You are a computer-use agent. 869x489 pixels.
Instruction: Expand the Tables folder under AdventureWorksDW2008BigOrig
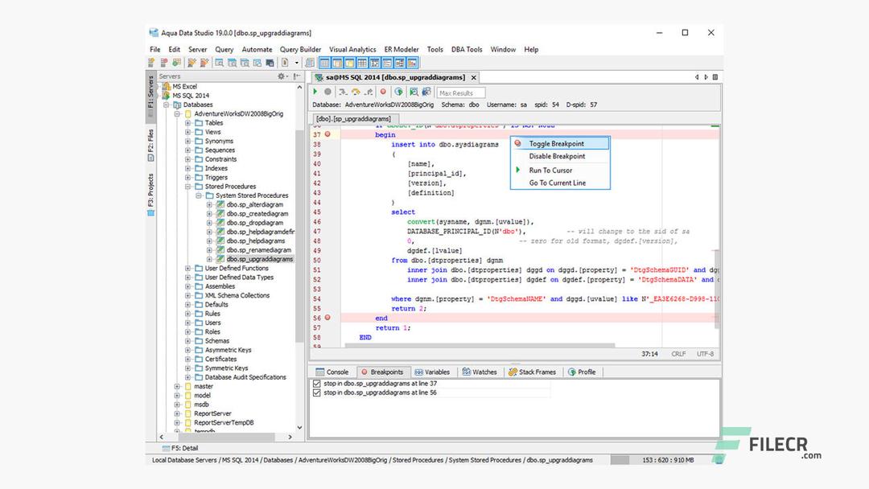point(187,122)
